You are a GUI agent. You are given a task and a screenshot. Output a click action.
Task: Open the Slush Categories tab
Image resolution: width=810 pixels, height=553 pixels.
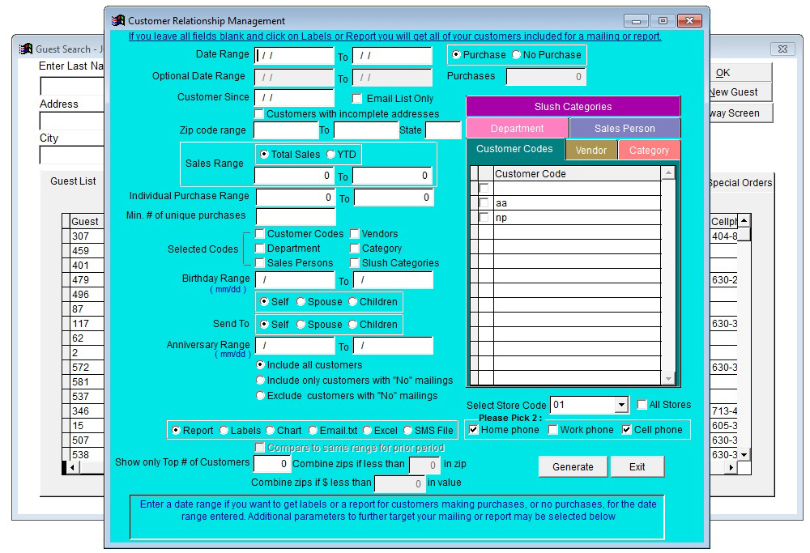(573, 106)
